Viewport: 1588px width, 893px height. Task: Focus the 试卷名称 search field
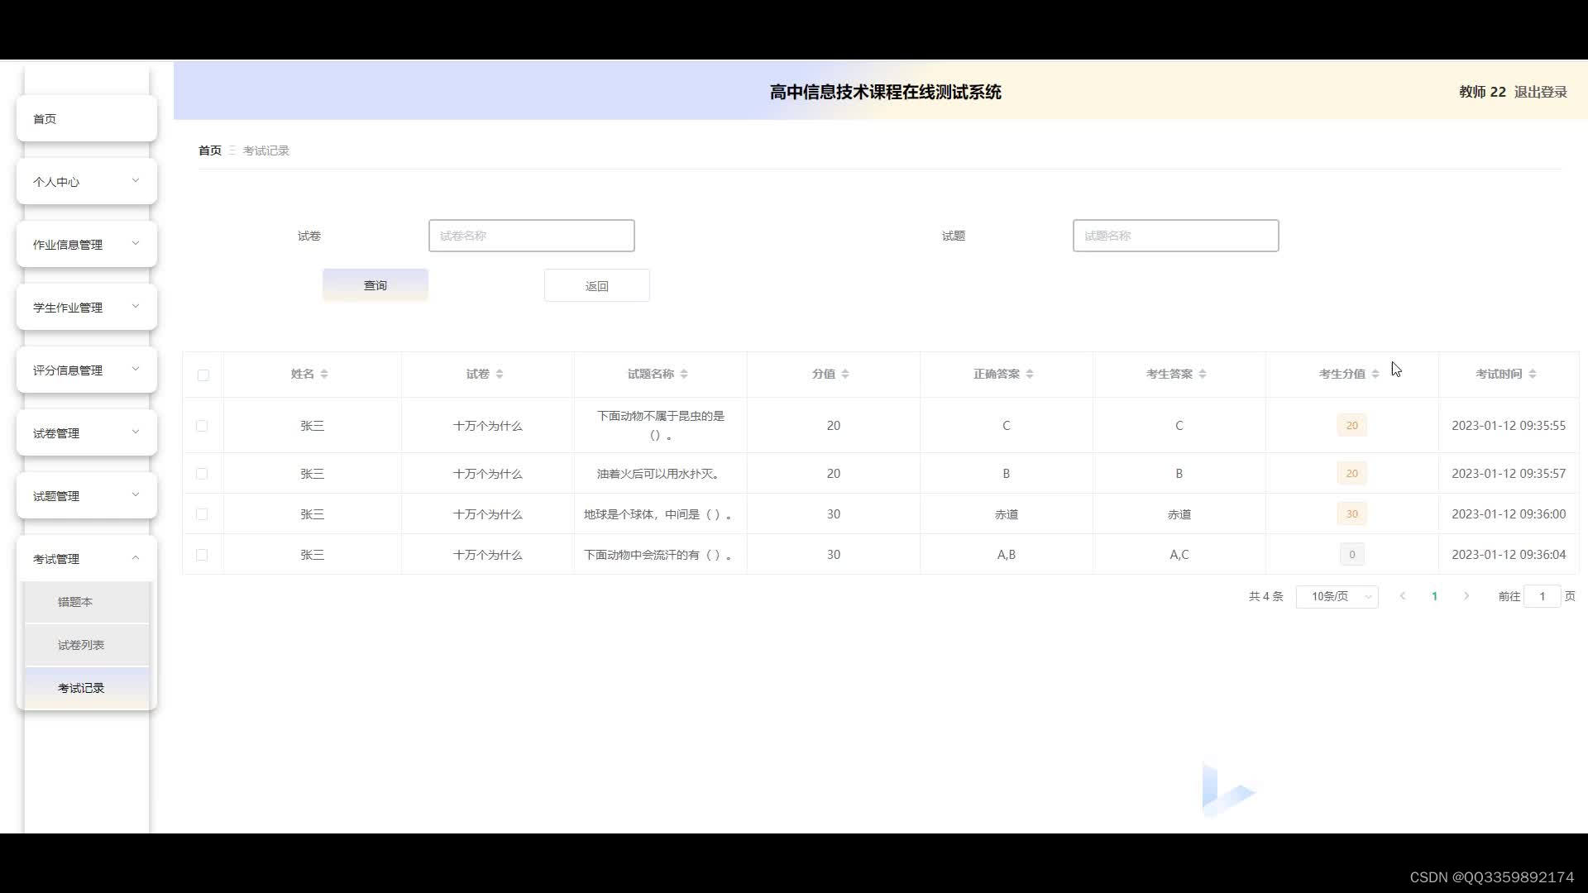click(x=532, y=236)
